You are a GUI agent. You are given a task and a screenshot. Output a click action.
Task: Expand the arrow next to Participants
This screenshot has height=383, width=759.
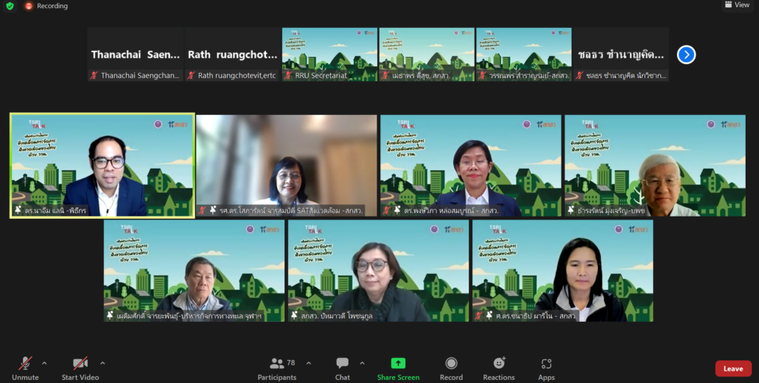coord(308,363)
